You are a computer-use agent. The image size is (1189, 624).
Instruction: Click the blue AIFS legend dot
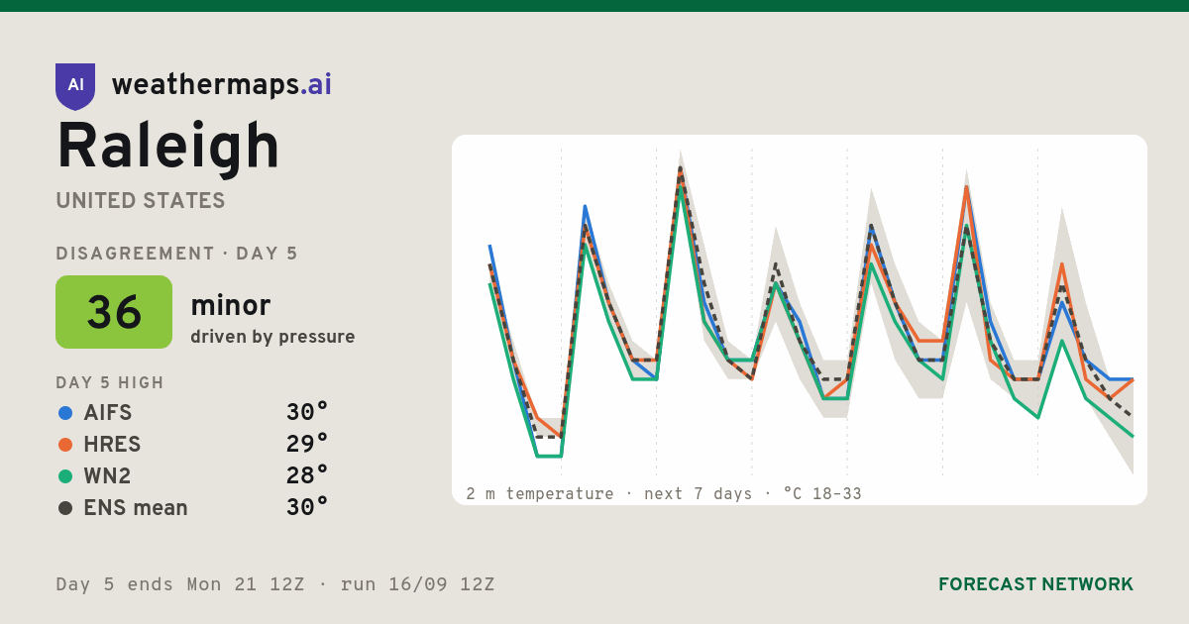tap(65, 413)
